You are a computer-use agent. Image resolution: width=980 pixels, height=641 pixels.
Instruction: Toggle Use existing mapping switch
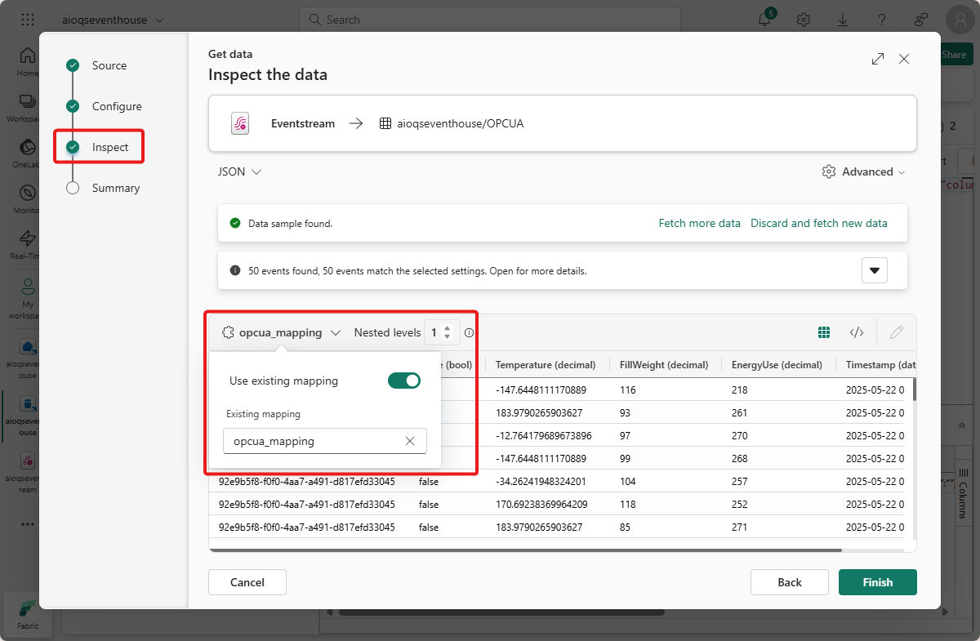pyautogui.click(x=404, y=381)
